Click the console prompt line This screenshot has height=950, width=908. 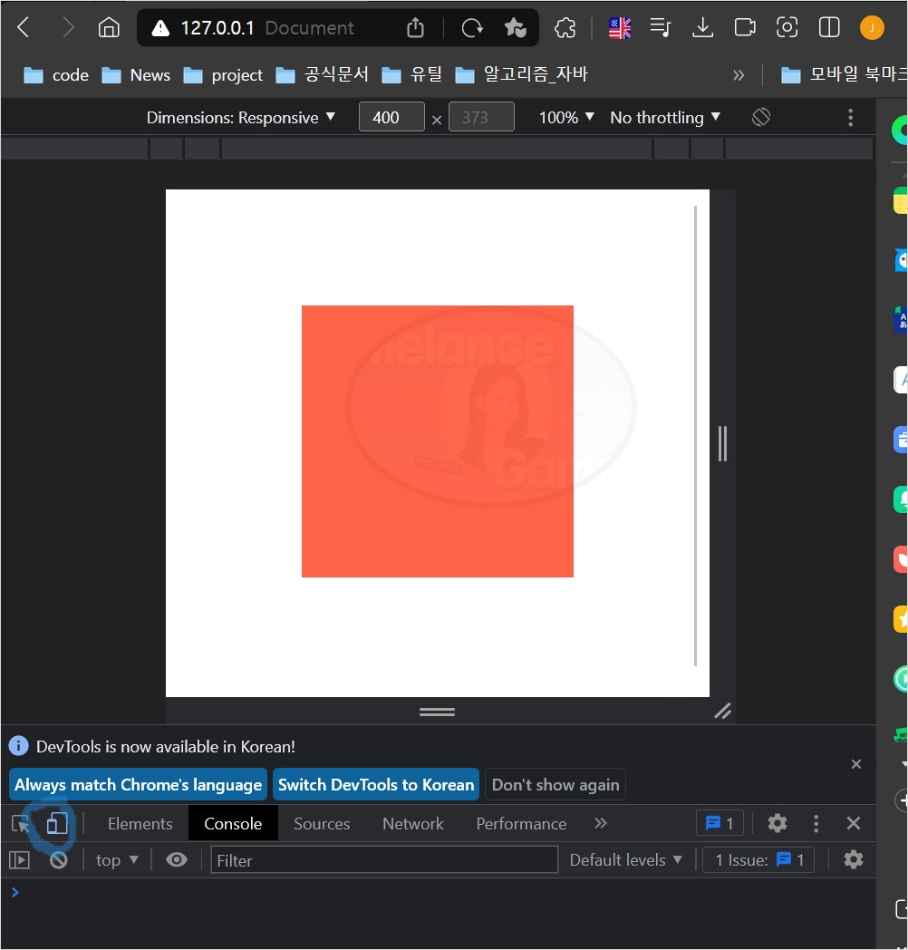coord(438,893)
